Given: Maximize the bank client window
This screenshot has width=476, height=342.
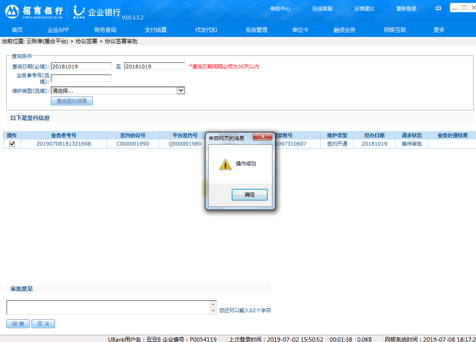Looking at the screenshot, I should 464,8.
